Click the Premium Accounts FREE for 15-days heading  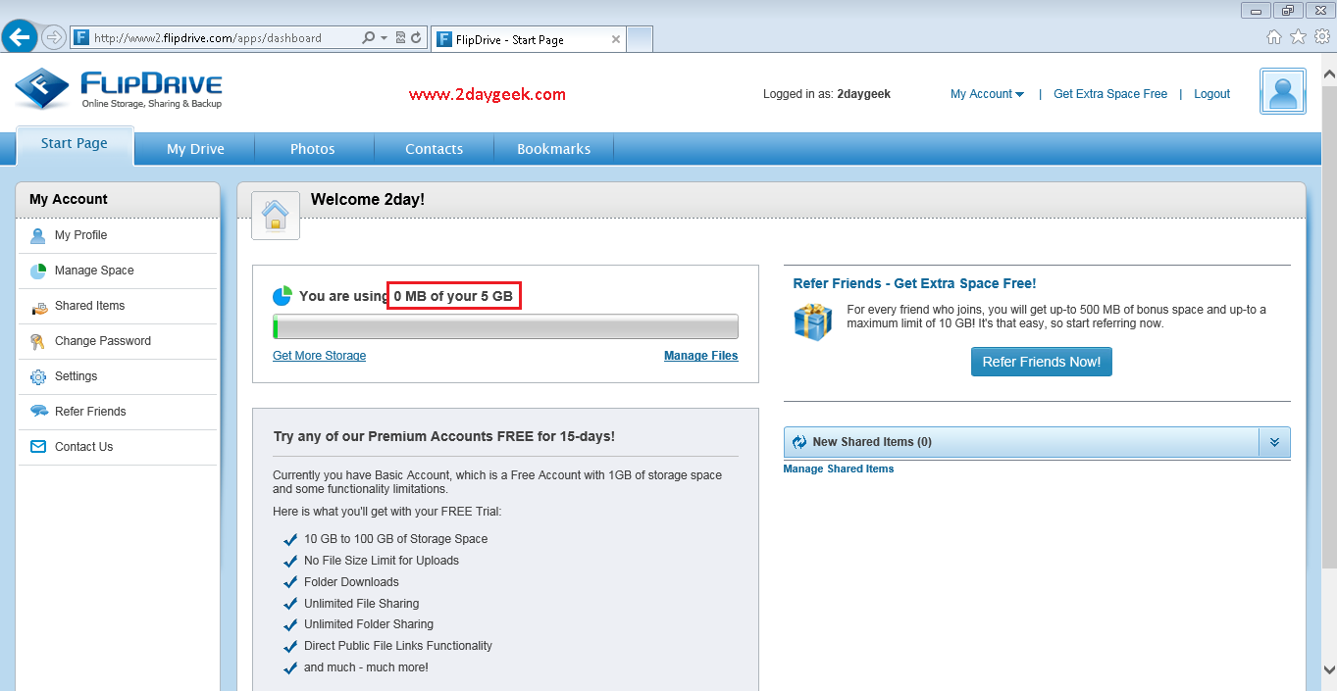point(444,436)
